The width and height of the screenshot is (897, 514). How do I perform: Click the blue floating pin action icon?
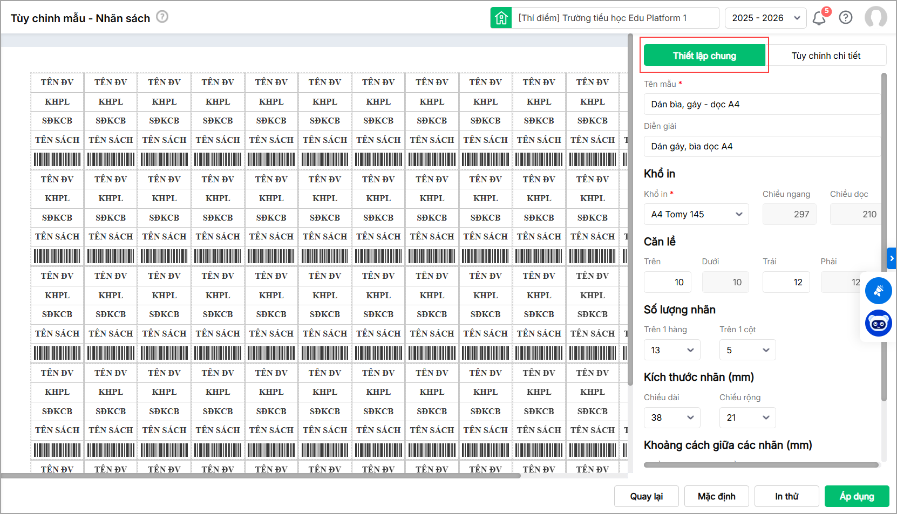click(878, 291)
